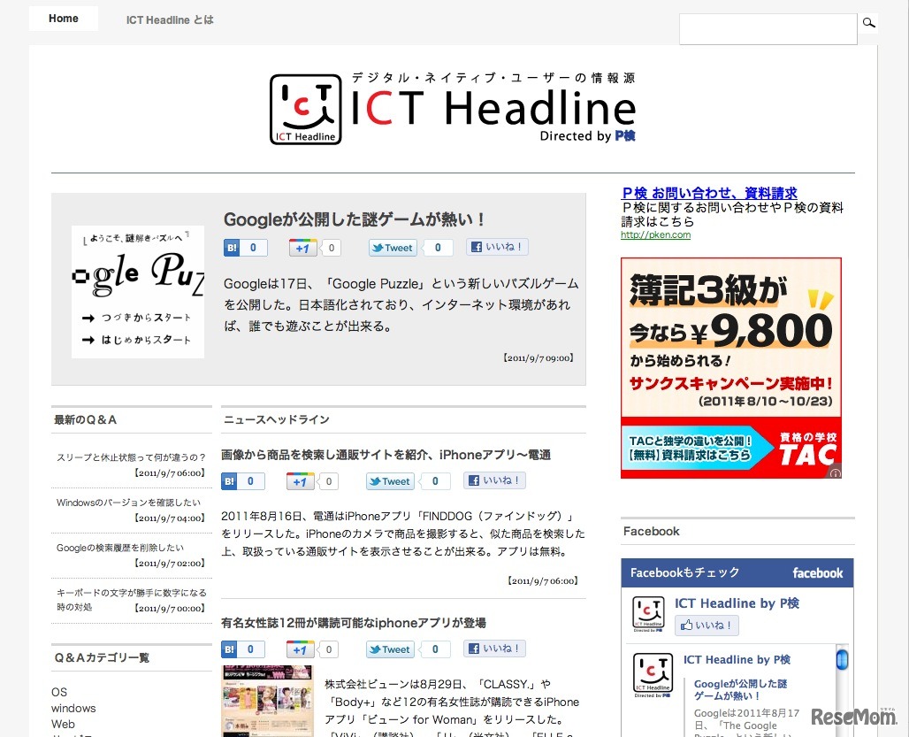Open the ICT Headline とは menu item
The height and width of the screenshot is (737, 909).
[170, 19]
